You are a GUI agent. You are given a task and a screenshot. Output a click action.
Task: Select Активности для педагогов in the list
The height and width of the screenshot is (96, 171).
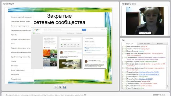coord(20,26)
